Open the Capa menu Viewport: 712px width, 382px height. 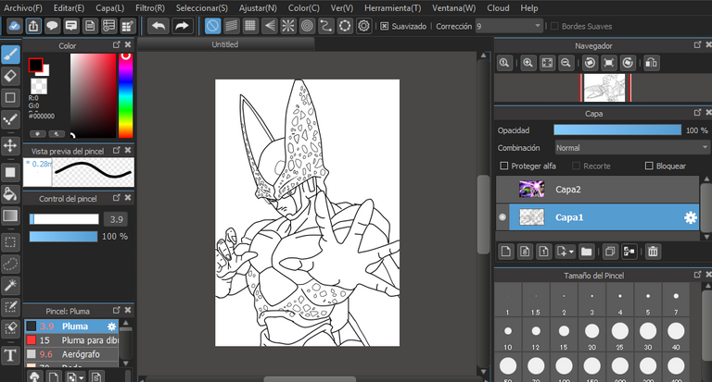tap(110, 8)
